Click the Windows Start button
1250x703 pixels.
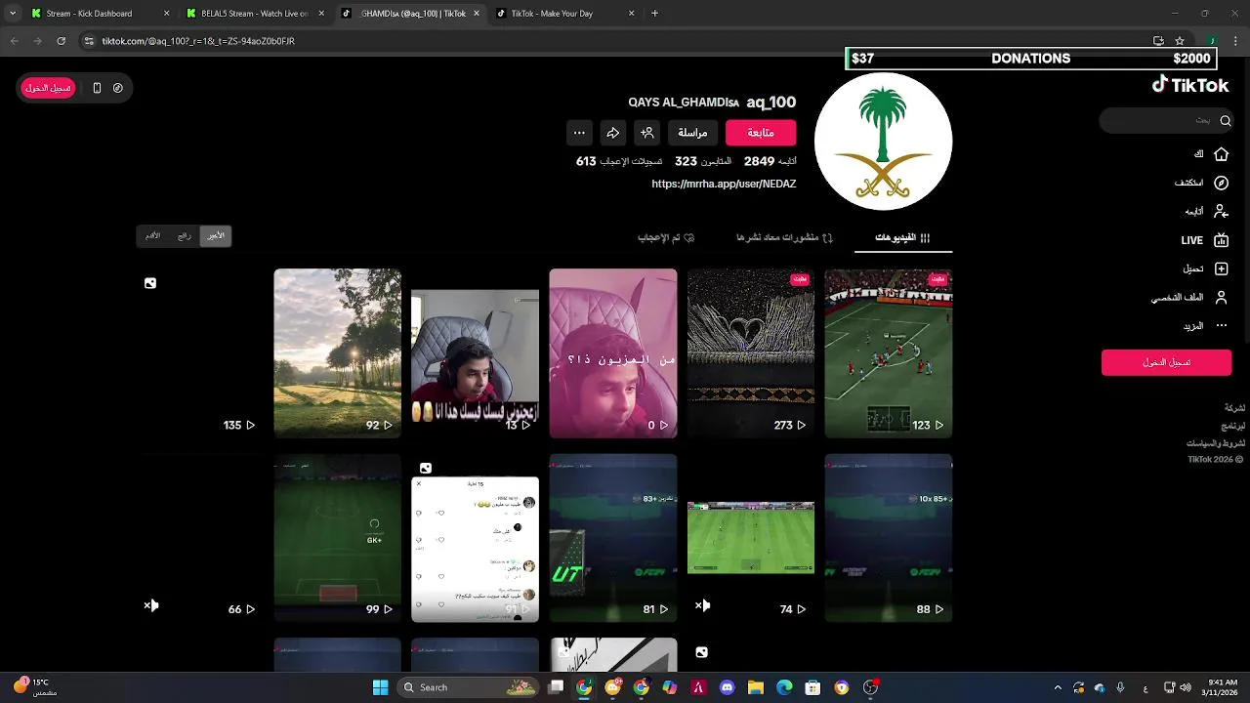pos(381,687)
